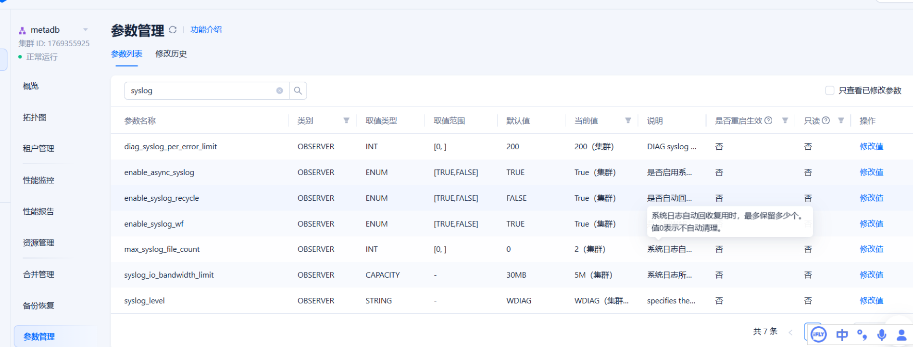This screenshot has height=347, width=913.
Task: Click the syslog_level parameter name
Action: coord(144,301)
